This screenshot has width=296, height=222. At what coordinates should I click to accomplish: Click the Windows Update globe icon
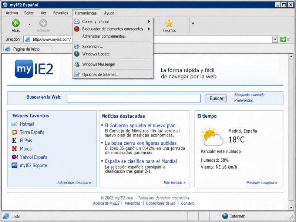(x=77, y=54)
